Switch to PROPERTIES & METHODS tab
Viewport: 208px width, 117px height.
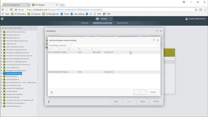103,23
